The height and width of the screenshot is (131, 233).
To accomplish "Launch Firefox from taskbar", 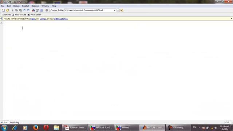I will [36, 128].
